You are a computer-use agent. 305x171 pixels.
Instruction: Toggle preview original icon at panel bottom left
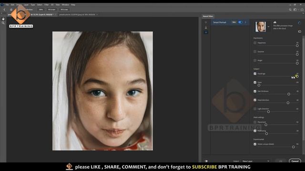206,161
